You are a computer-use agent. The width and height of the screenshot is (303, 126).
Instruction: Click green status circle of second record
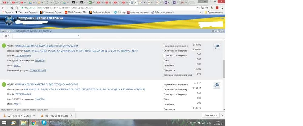pos(4,84)
